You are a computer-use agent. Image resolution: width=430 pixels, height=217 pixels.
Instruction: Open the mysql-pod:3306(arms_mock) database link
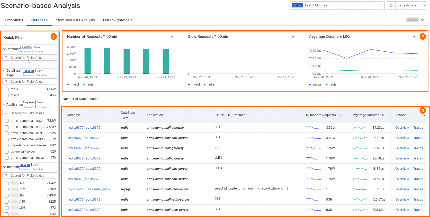89,189
